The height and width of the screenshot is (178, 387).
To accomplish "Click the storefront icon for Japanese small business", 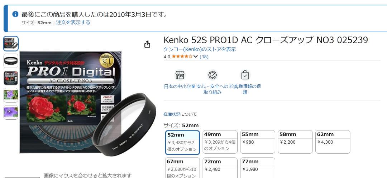I will (180, 75).
